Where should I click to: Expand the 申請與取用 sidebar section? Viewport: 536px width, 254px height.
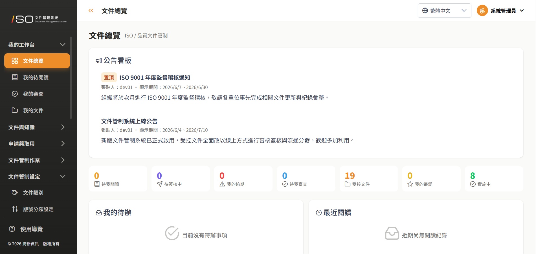[x=37, y=144]
